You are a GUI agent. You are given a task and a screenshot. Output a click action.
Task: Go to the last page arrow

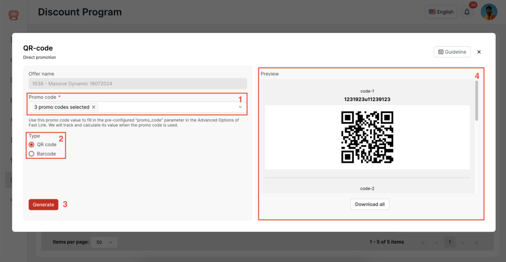click(x=477, y=243)
